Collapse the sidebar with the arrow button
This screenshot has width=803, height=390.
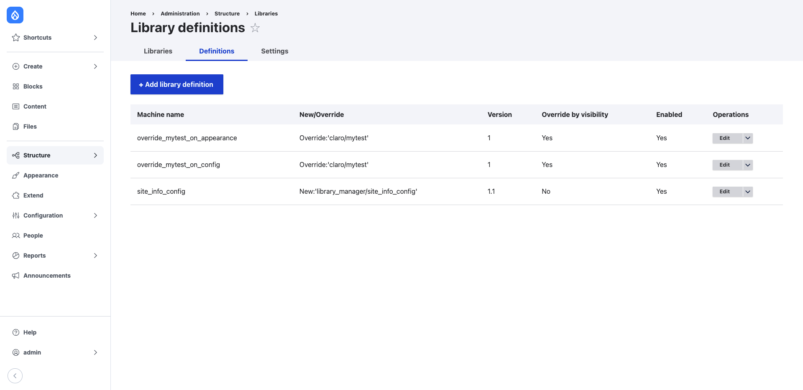tap(15, 376)
